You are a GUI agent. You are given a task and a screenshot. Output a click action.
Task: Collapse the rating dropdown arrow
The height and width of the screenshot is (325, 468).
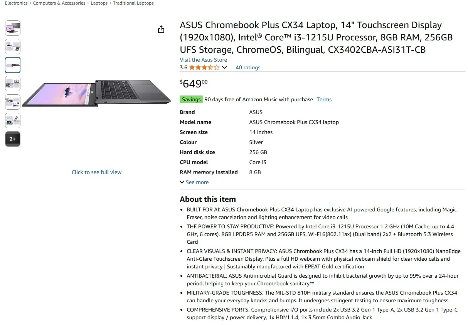224,67
